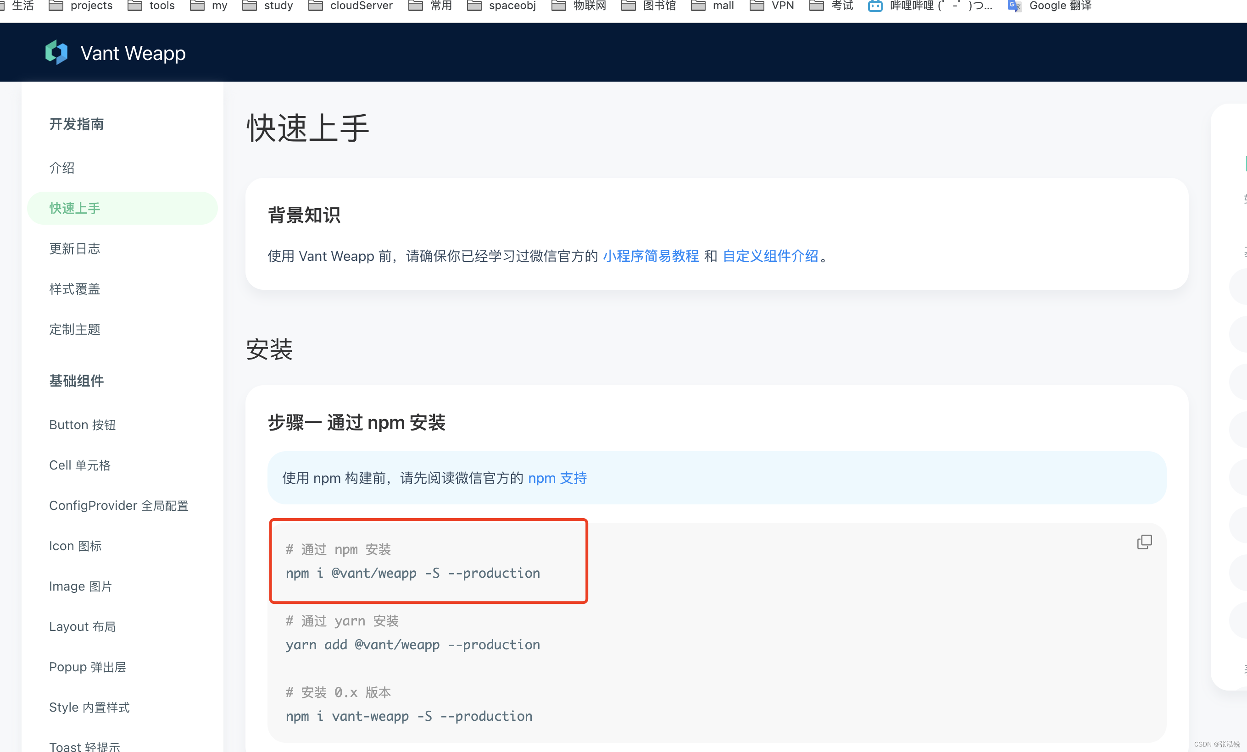This screenshot has width=1247, height=752.
Task: Select 更新日志 in the sidebar menu
Action: [x=75, y=249]
